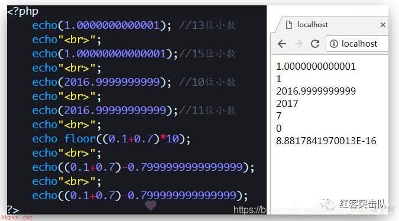Click the output value 2016.9999999999

(x=316, y=91)
